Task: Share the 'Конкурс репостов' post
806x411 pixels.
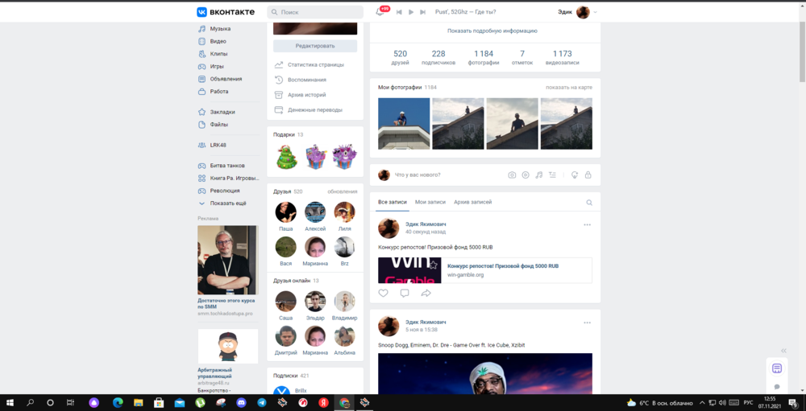Action: [x=426, y=294]
